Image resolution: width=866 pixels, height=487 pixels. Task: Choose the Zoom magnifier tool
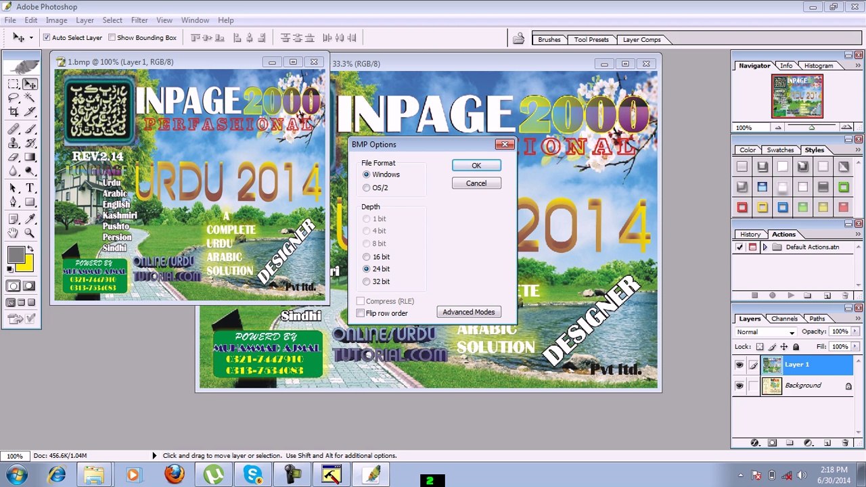pos(30,233)
